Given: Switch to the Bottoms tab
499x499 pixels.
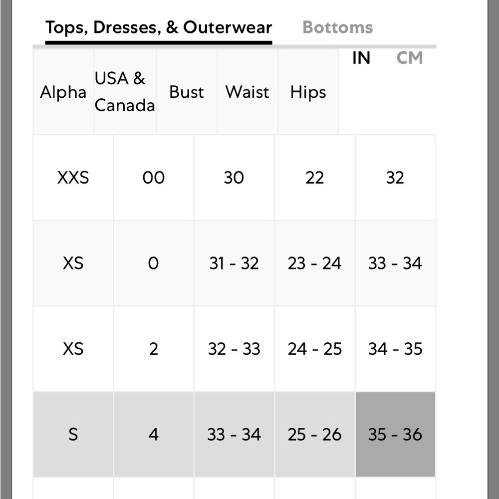Looking at the screenshot, I should (337, 27).
